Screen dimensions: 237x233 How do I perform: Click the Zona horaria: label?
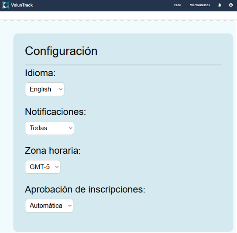click(53, 151)
